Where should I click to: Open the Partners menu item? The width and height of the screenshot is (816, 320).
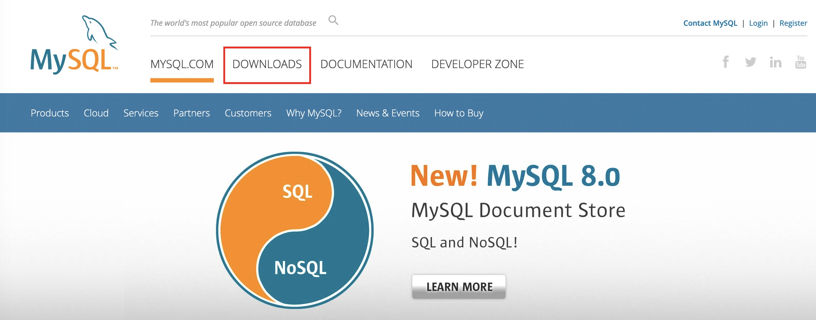(192, 113)
